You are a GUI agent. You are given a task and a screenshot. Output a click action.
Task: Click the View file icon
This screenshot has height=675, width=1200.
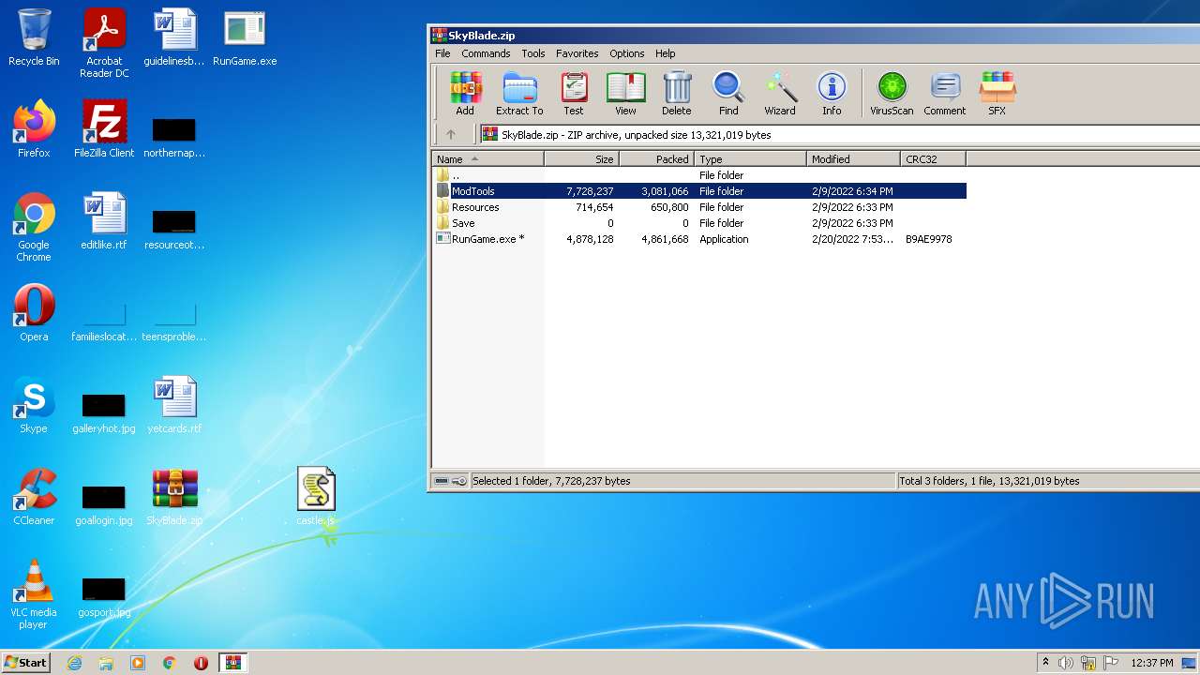click(625, 94)
